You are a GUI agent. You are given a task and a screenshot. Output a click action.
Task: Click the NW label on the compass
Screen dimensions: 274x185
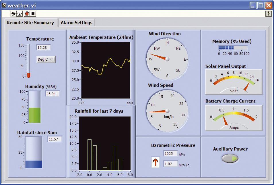157,49
